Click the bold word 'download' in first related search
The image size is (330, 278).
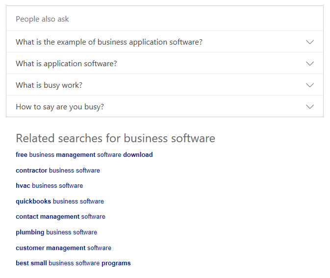point(138,155)
